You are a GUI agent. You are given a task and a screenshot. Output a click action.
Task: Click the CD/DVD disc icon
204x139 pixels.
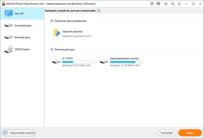(x=9, y=49)
